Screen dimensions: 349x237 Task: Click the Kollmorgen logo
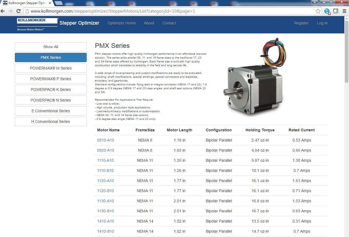coord(37,24)
